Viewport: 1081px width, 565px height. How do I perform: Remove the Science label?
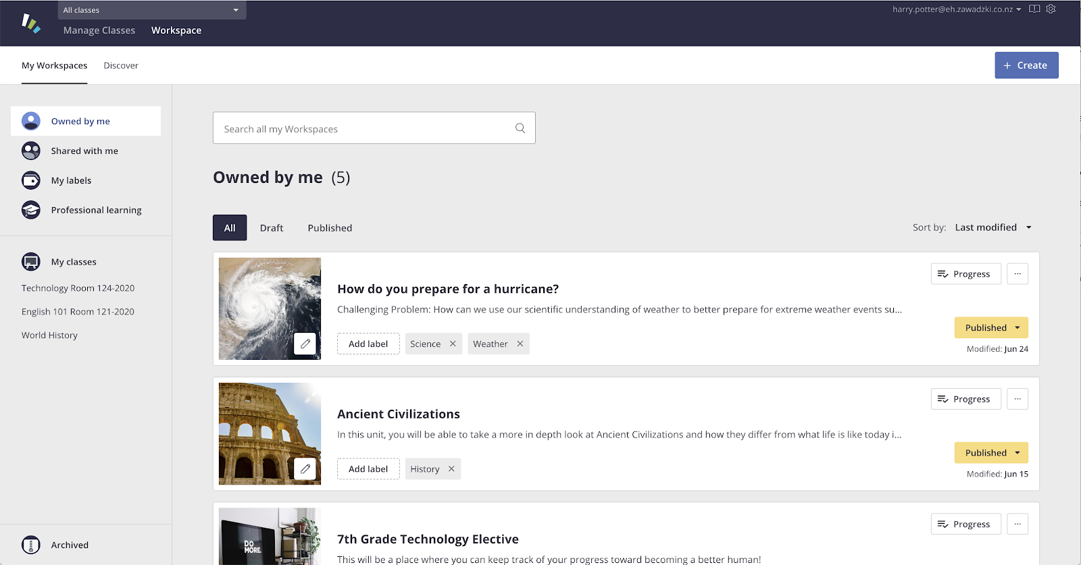coord(453,344)
